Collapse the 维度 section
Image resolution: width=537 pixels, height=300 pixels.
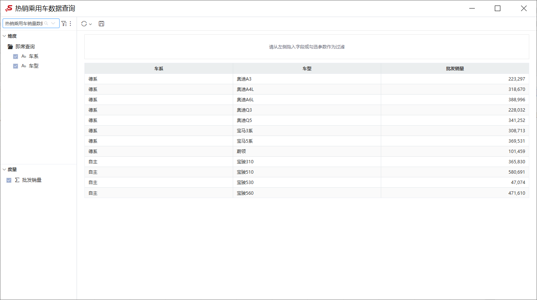click(x=4, y=36)
